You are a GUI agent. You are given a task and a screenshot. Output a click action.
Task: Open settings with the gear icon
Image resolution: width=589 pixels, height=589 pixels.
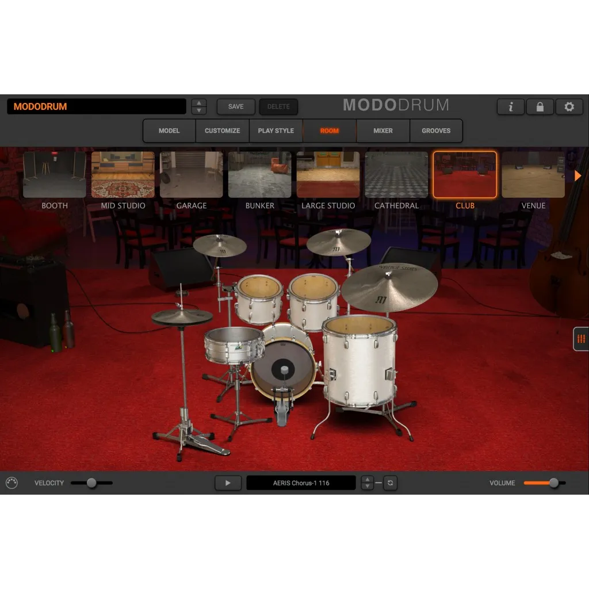click(x=569, y=107)
